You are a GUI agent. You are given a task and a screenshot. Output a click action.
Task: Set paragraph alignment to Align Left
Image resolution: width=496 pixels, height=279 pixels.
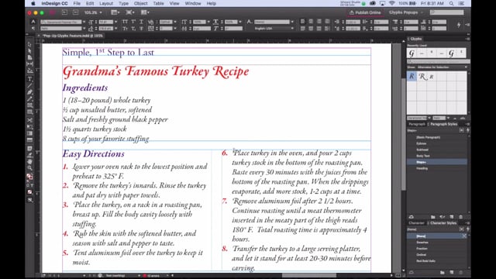click(x=303, y=22)
